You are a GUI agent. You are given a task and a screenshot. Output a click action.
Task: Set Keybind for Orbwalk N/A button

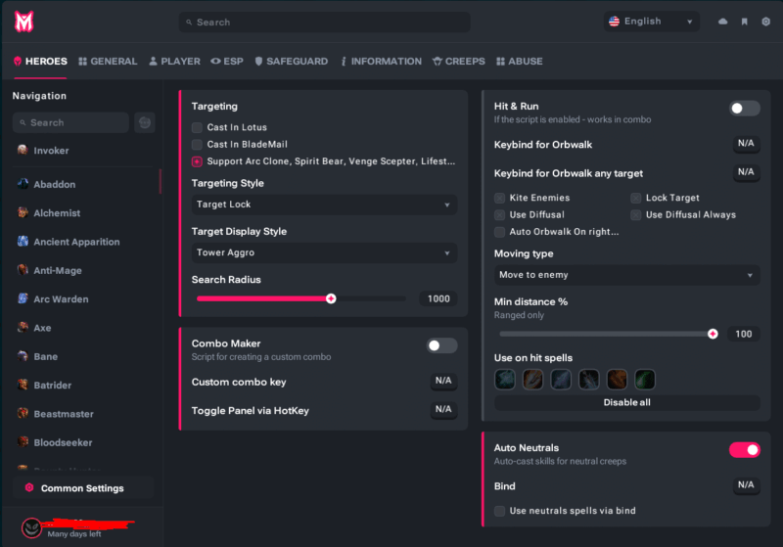[x=746, y=144]
